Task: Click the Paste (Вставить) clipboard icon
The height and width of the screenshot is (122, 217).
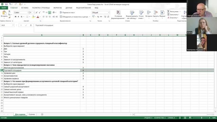Action: point(4,13)
